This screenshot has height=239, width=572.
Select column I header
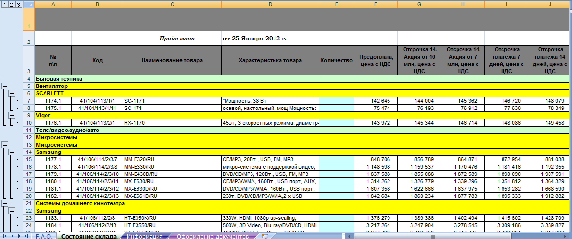click(507, 4)
